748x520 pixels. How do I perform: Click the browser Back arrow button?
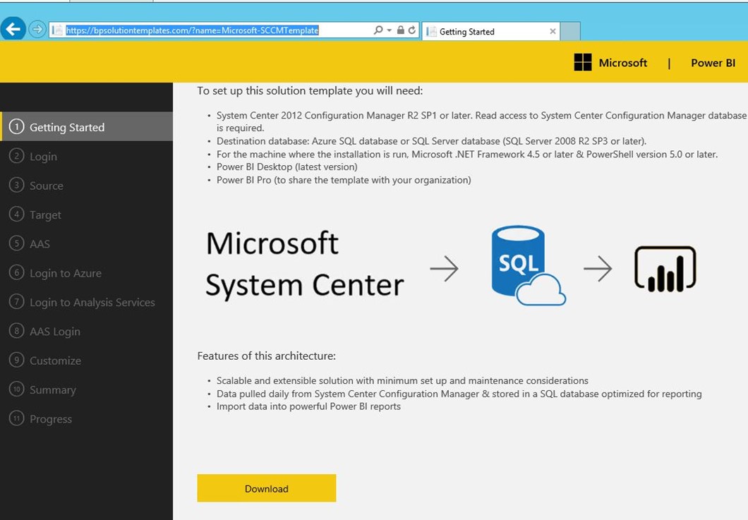click(13, 29)
